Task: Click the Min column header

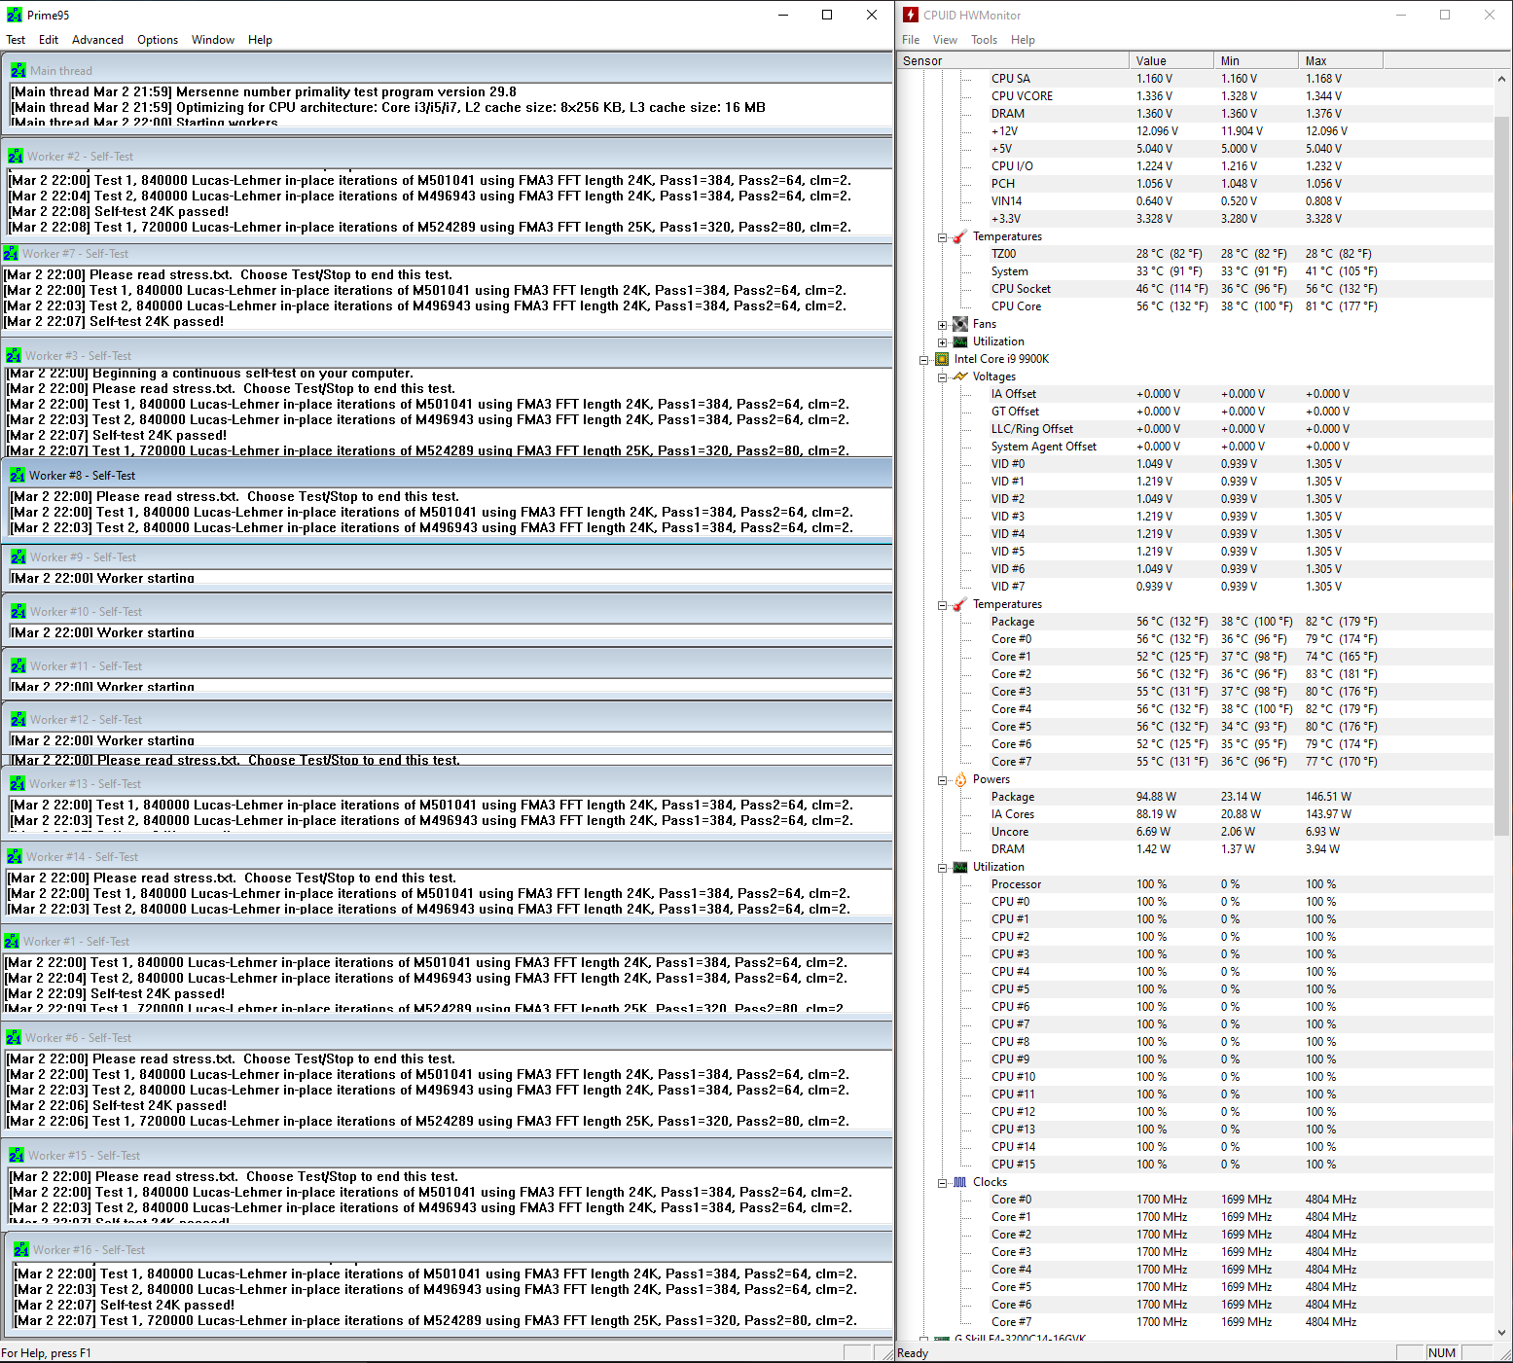Action: 1256,60
